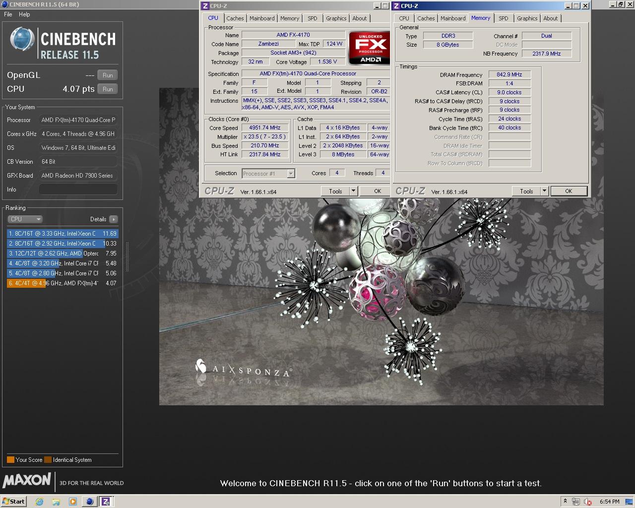The height and width of the screenshot is (508, 635).
Task: Open the Ranking CPU dropdown
Action: 25,219
